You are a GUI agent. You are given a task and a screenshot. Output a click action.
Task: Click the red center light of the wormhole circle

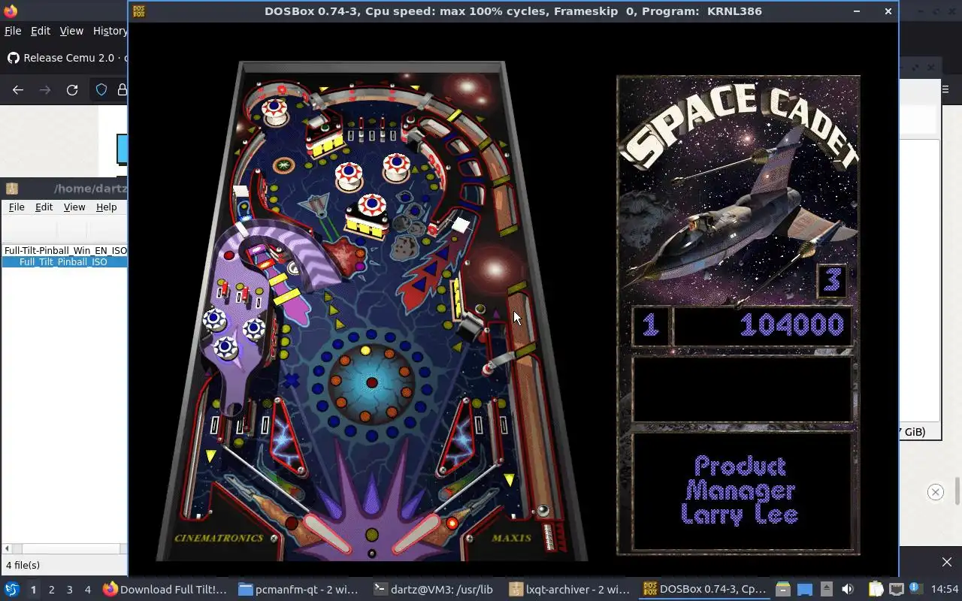(x=371, y=382)
